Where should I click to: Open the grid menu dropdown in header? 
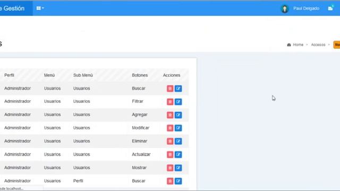point(40,8)
